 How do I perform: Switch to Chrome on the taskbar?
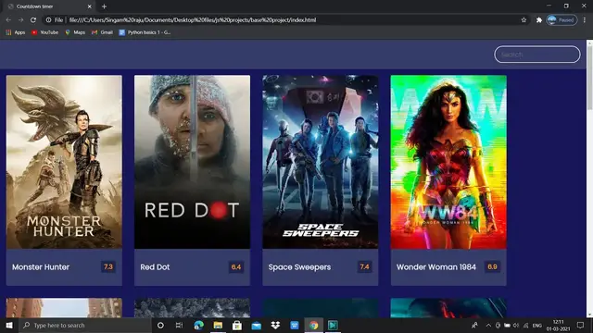[313, 325]
